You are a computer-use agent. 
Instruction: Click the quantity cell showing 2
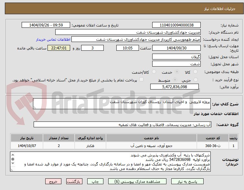click(x=59, y=146)
